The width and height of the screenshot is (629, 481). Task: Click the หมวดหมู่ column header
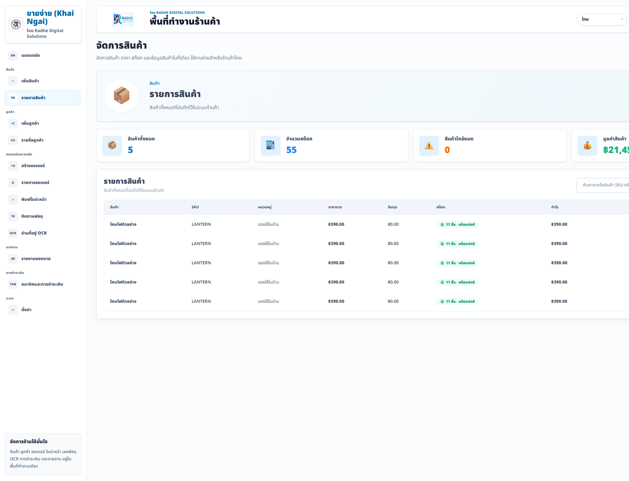tap(265, 207)
